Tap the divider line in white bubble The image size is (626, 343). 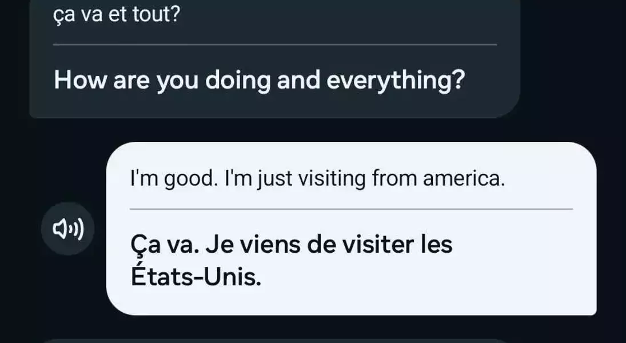[x=352, y=209]
